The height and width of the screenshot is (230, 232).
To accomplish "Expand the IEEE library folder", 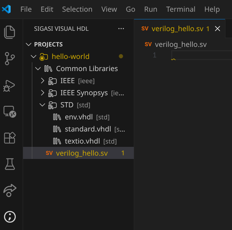I will pos(43,81).
